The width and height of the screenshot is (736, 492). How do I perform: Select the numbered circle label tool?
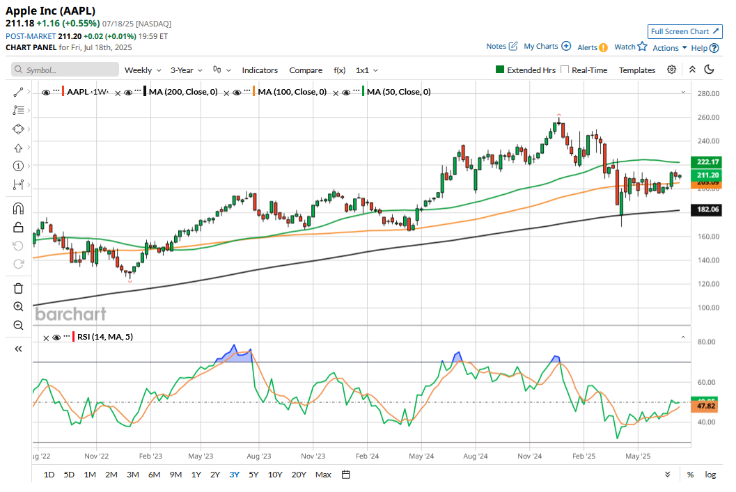pyautogui.click(x=18, y=166)
